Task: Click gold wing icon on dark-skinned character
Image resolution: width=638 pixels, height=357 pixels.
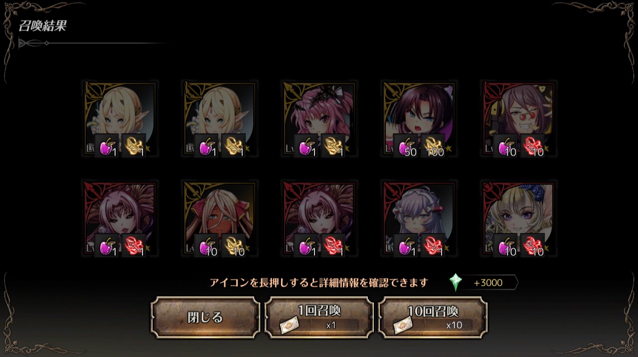Action: 234,245
